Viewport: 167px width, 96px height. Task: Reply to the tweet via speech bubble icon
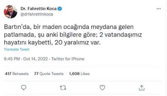pos(23,88)
